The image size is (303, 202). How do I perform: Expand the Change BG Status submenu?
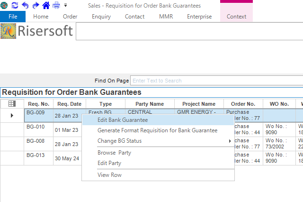230,141
